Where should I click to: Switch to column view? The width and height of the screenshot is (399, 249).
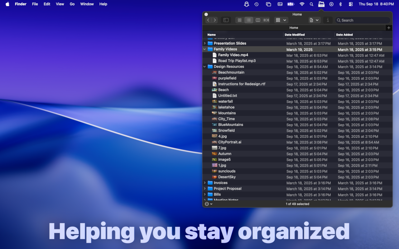pos(258,20)
